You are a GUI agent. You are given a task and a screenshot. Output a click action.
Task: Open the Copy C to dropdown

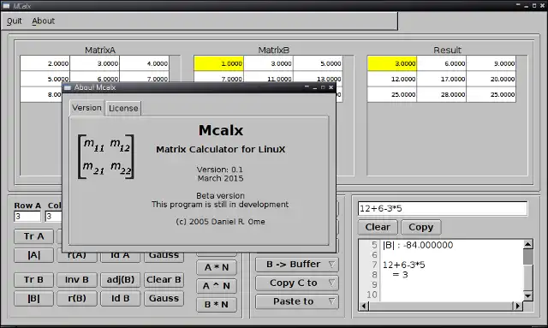(297, 283)
